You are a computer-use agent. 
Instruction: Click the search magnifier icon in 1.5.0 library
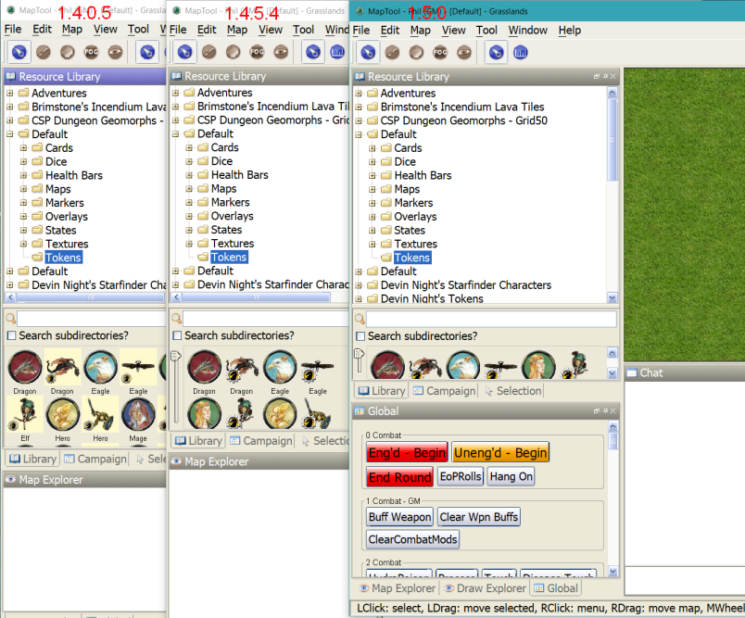click(360, 319)
